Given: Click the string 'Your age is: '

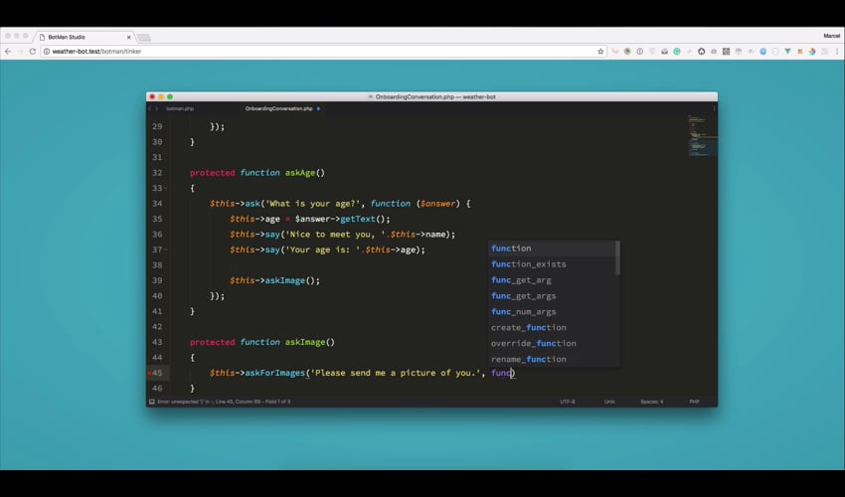Looking at the screenshot, I should (324, 249).
